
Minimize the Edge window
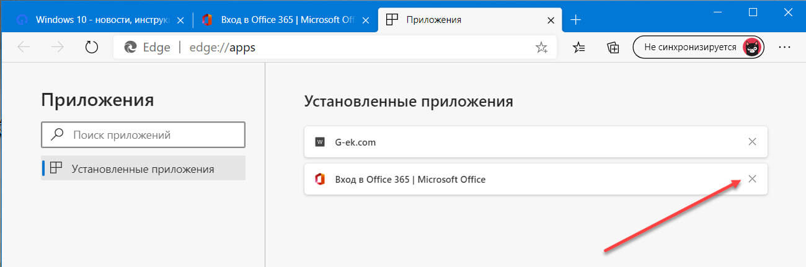click(x=717, y=12)
